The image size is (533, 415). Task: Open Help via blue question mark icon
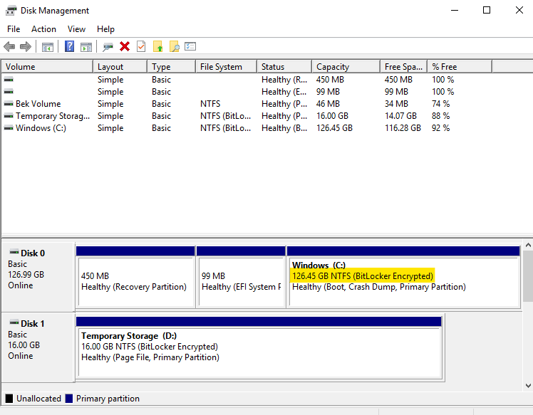click(70, 46)
